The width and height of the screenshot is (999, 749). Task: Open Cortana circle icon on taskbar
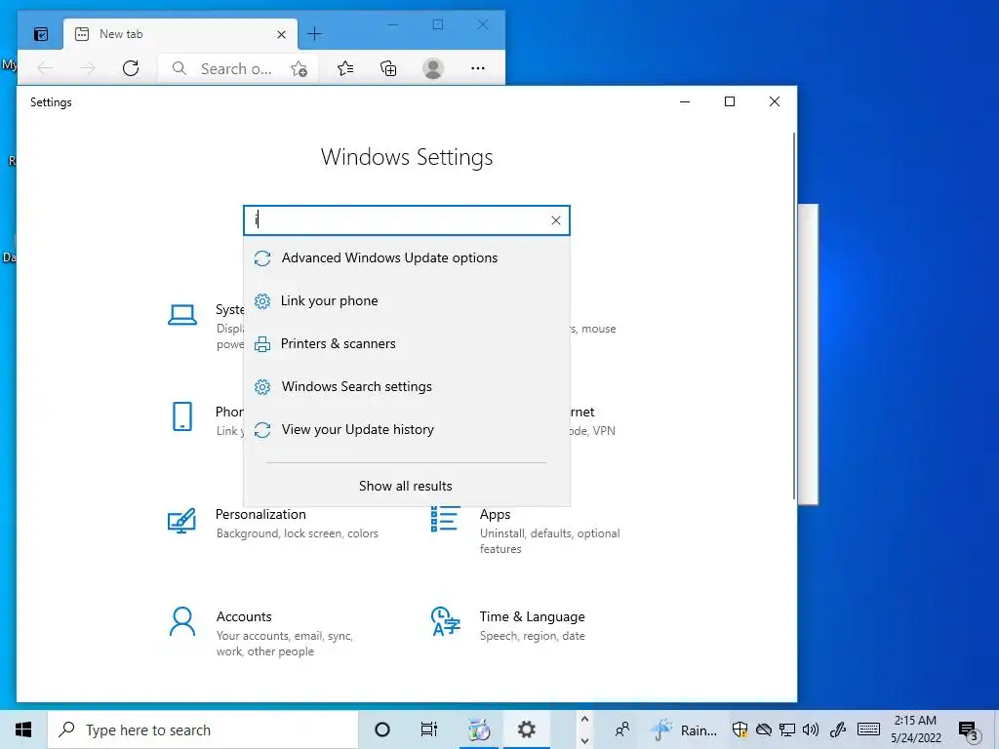point(382,729)
